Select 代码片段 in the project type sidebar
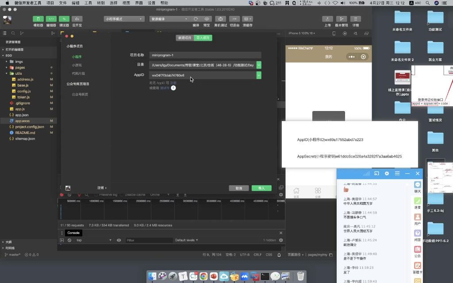This screenshot has height=283, width=453. [x=78, y=74]
